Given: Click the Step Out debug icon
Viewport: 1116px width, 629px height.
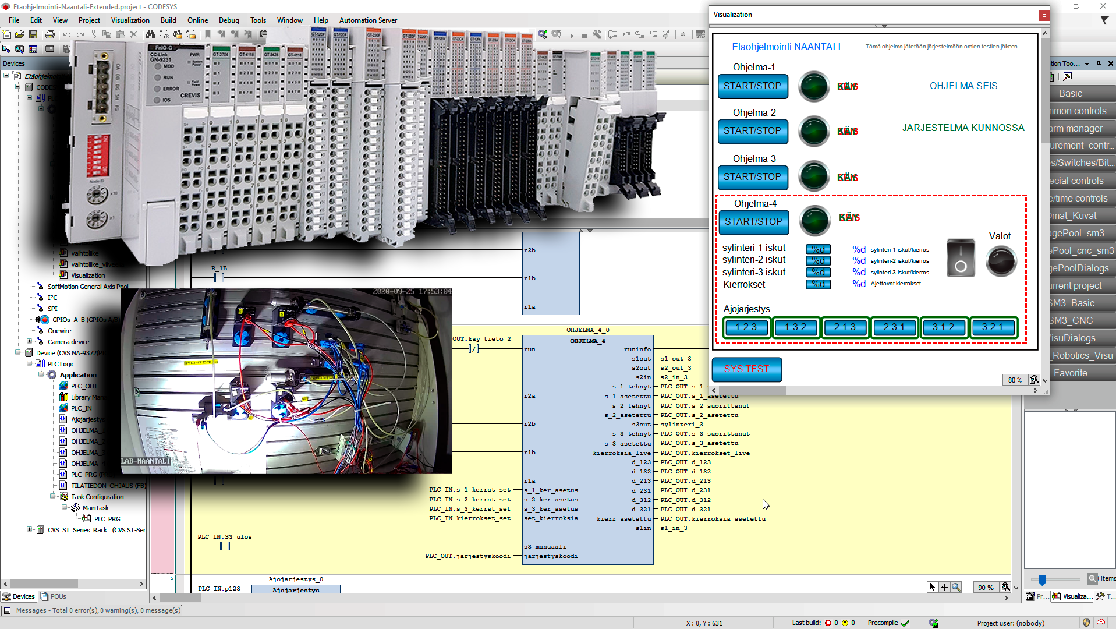Looking at the screenshot, I should point(639,35).
